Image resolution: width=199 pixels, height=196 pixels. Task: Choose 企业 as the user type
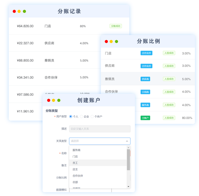click(x=81, y=117)
